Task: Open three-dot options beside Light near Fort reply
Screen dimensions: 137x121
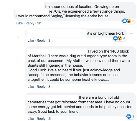Action: [132, 34]
